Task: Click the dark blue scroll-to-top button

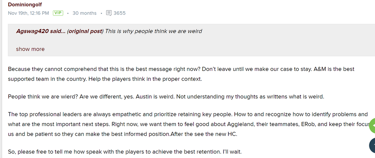Action: click(372, 145)
